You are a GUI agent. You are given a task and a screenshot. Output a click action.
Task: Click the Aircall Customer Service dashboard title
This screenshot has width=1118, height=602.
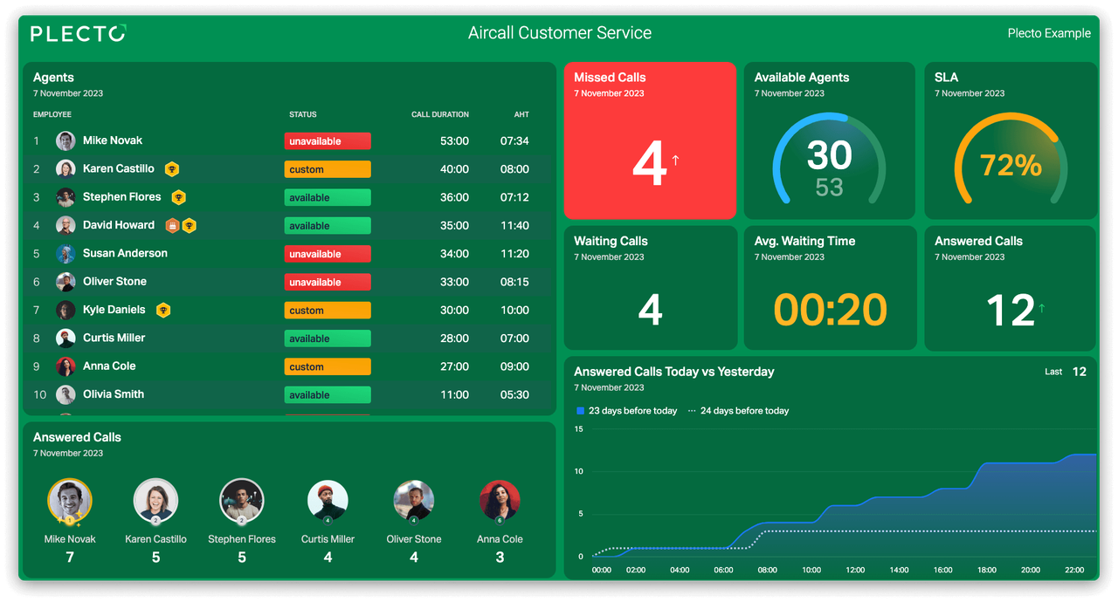coord(560,33)
